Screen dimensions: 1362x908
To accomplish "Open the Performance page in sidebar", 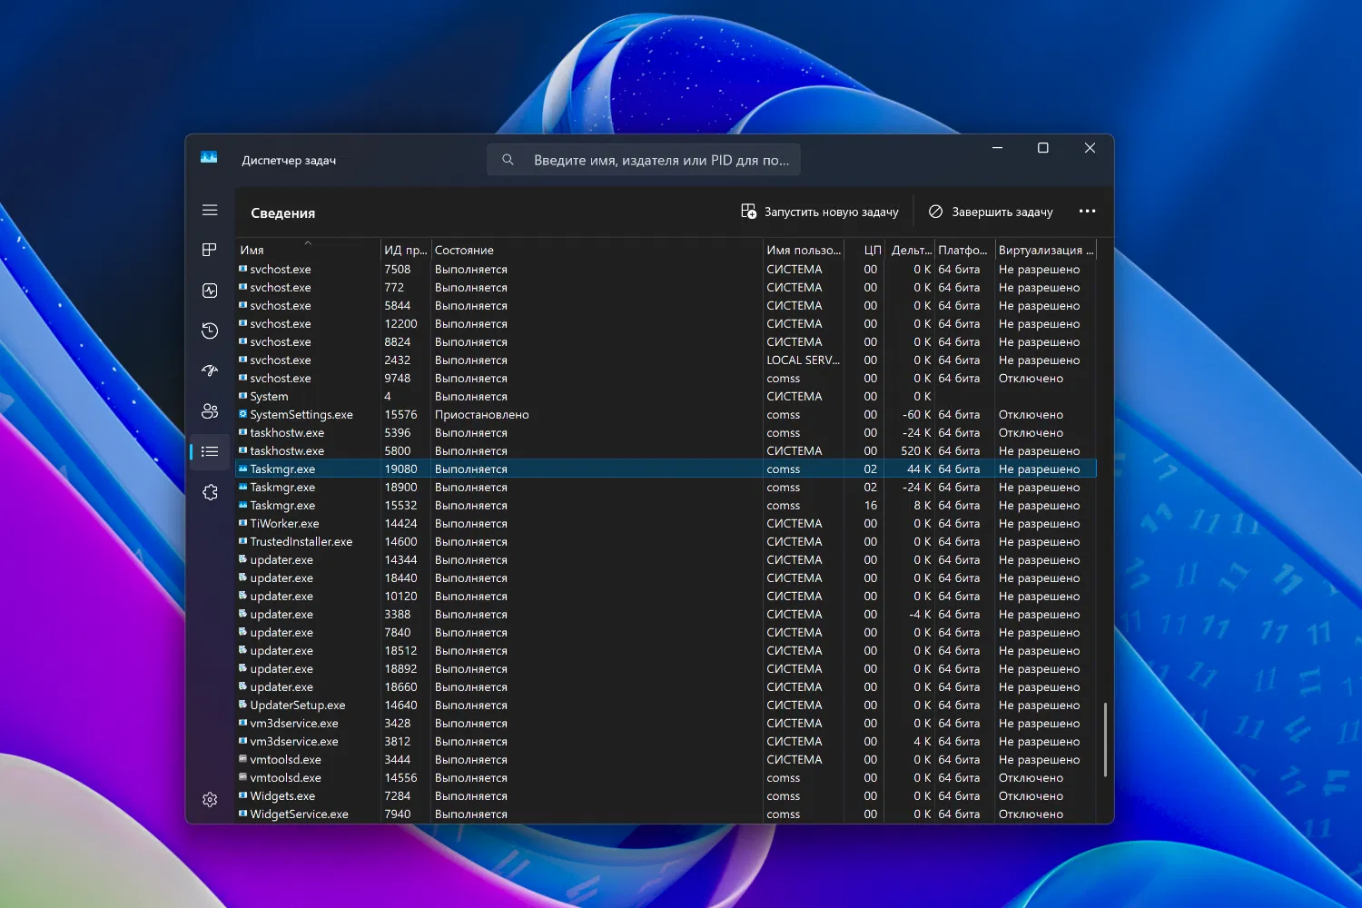I will coord(210,291).
